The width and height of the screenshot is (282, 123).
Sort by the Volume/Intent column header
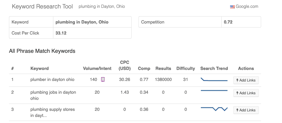pos(97,68)
